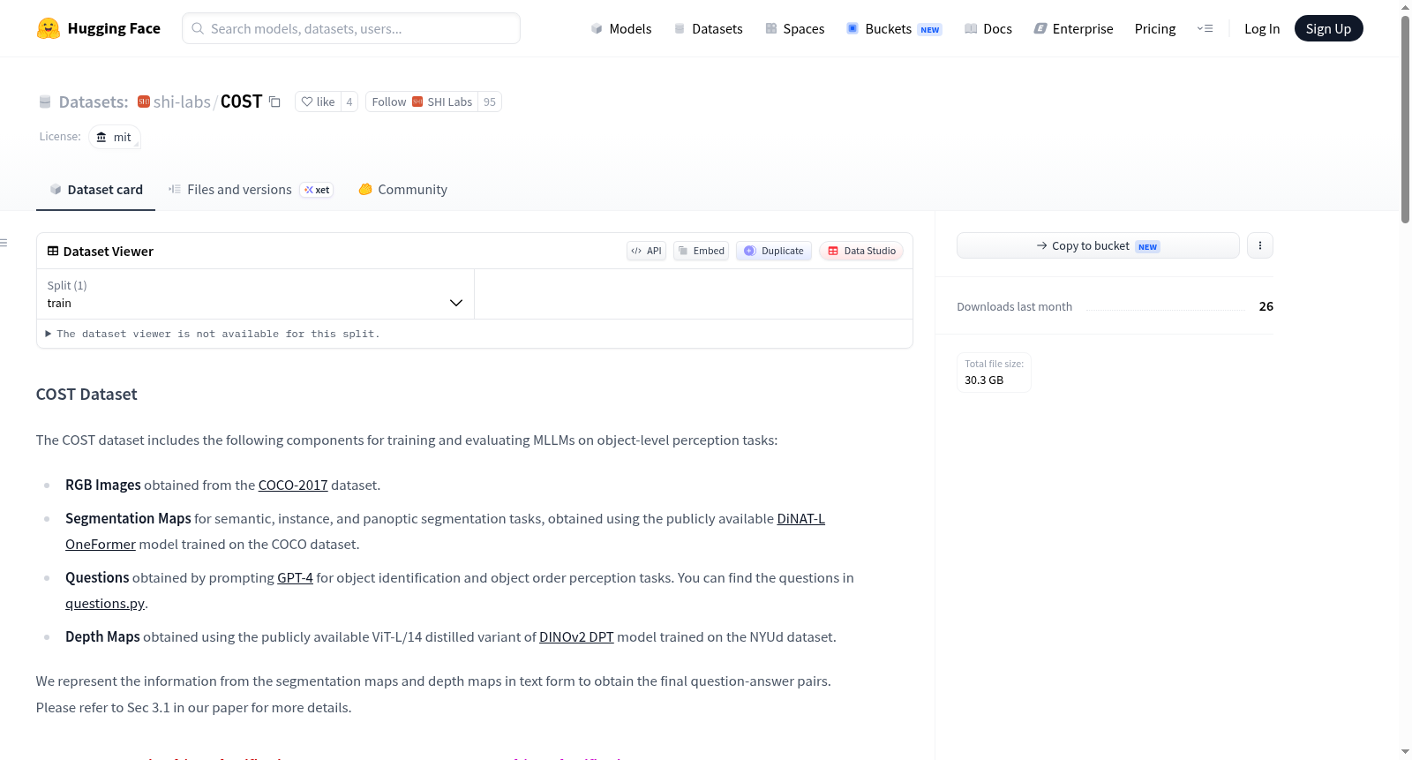
Task: Click the Total file size 30.3 GB box
Action: (x=994, y=372)
